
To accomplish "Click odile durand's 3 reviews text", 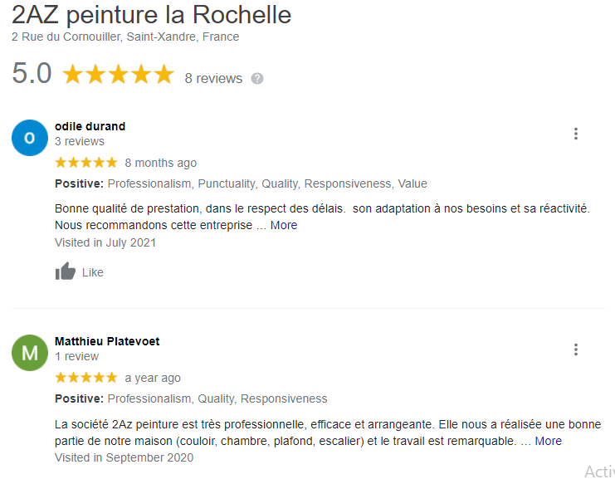I will [x=80, y=141].
